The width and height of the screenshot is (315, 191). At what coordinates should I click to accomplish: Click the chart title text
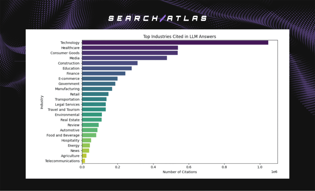[x=180, y=36]
